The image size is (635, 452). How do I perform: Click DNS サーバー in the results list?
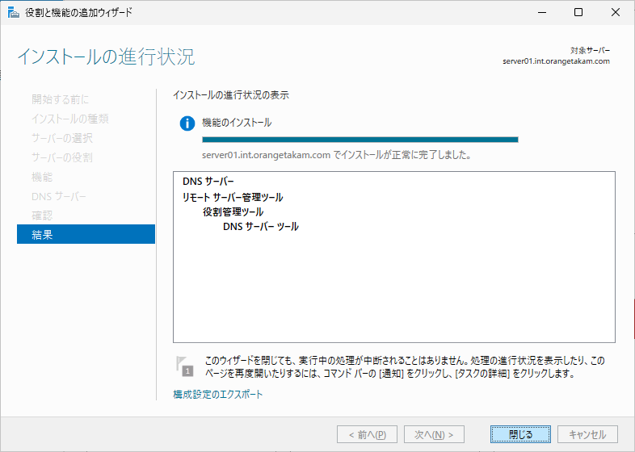208,182
